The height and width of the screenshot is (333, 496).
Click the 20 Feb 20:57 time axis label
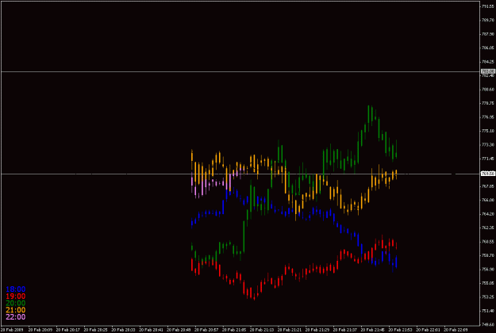pyautogui.click(x=206, y=330)
